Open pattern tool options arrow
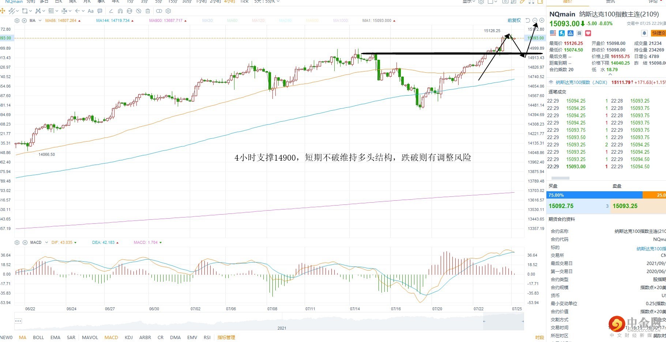666x342 pixels. click(44, 11)
